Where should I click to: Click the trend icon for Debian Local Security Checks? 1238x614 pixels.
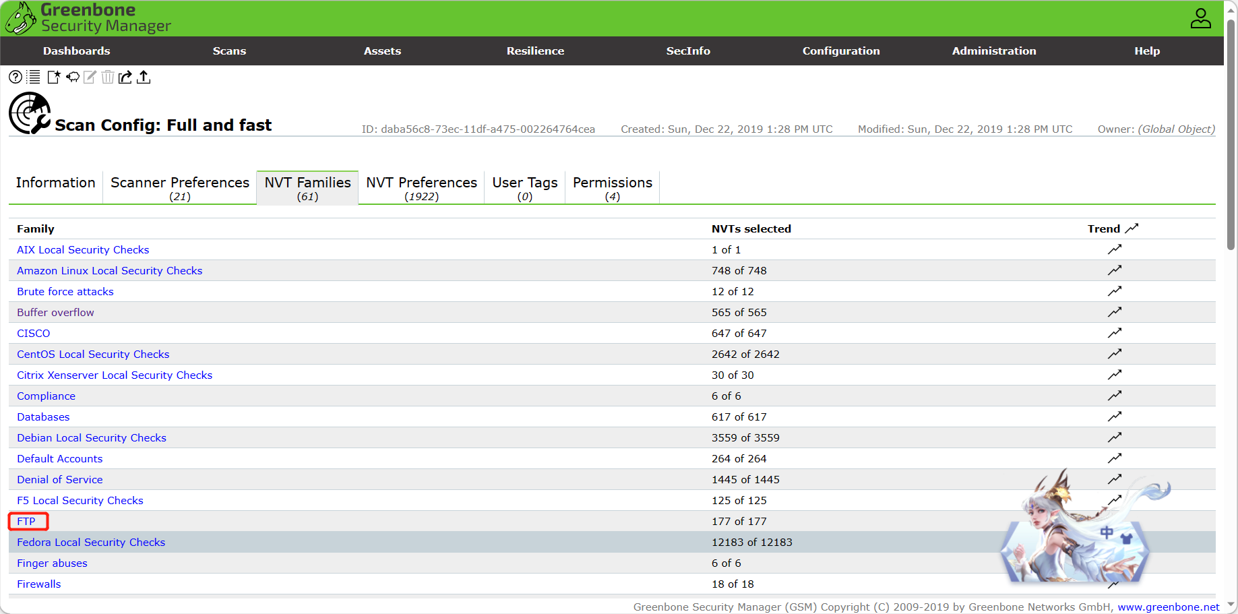click(x=1115, y=437)
